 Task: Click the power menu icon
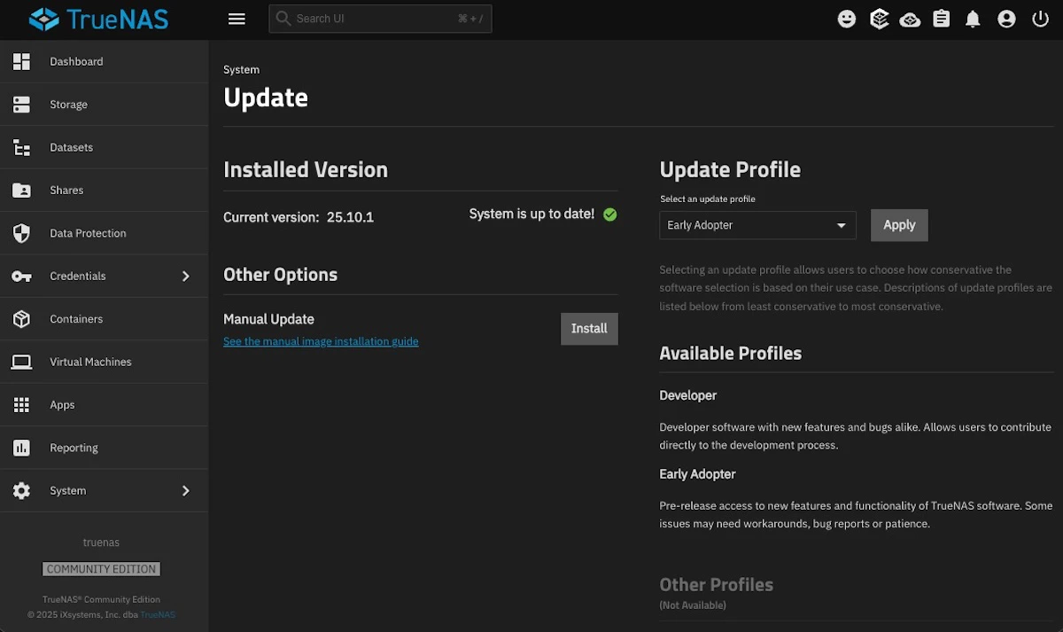1040,18
